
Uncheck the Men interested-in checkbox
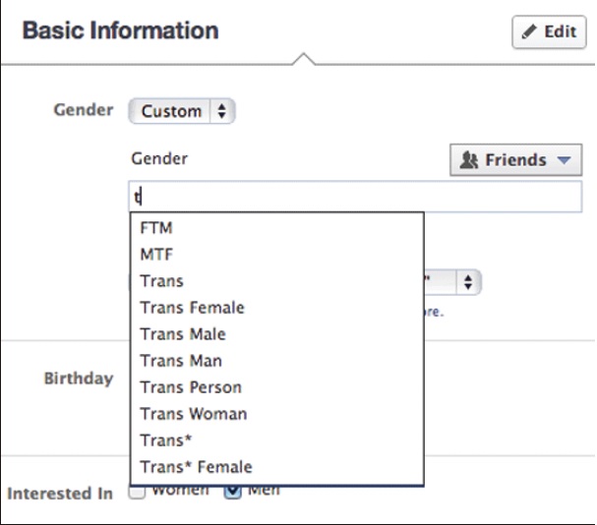[x=232, y=493]
